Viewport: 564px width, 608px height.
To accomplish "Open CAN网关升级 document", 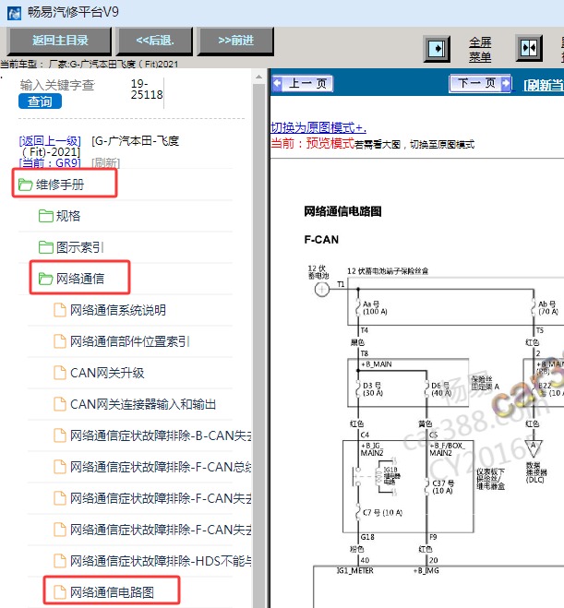I will tap(107, 373).
